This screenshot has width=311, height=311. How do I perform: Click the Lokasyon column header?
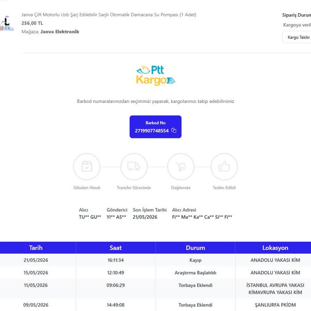[x=275, y=248]
